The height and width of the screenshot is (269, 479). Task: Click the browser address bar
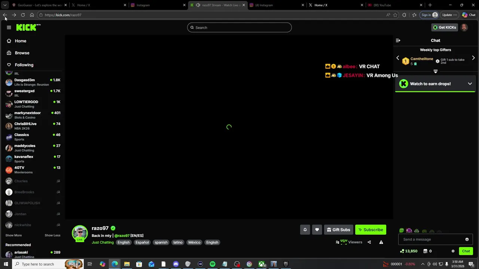point(213,15)
